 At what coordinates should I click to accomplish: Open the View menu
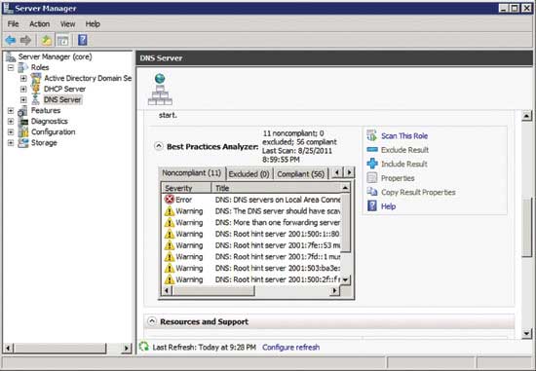coord(67,24)
